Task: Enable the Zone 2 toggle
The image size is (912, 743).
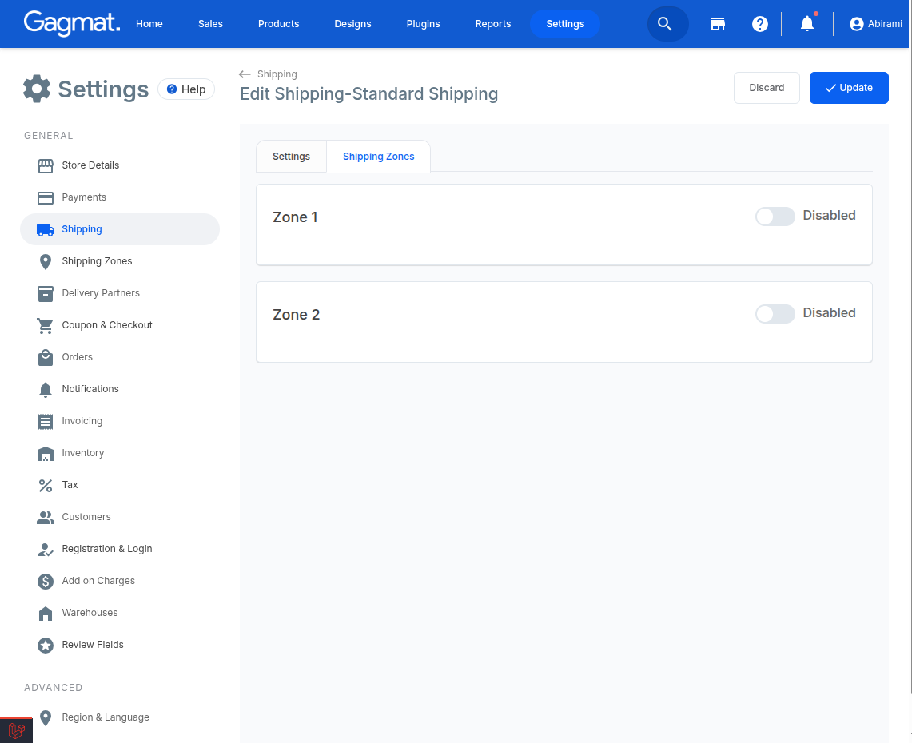Action: 775,314
